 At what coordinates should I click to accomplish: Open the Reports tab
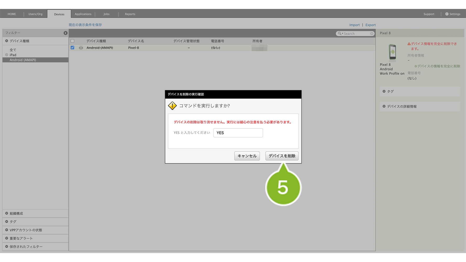[130, 14]
